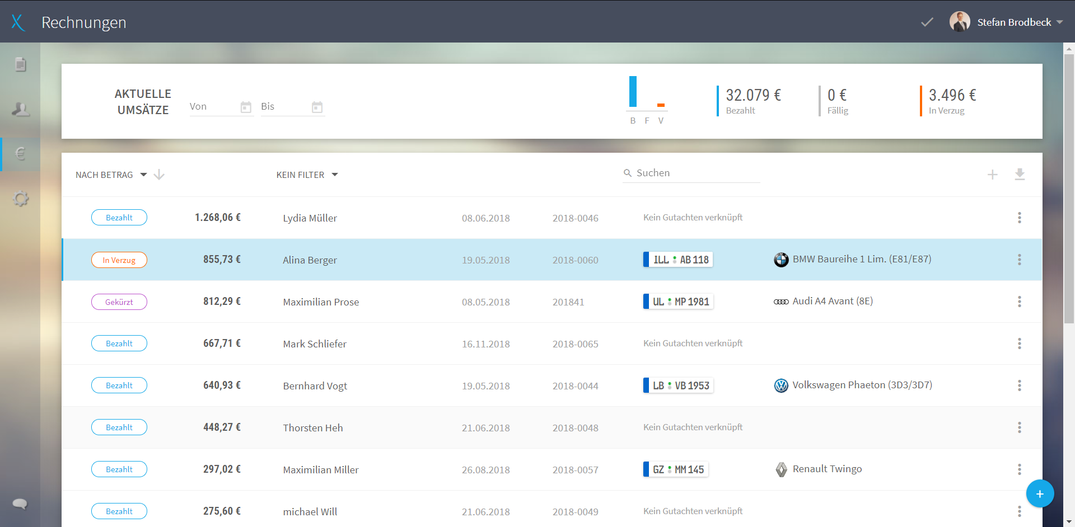
Task: Open options menu for Alina Berger invoice
Action: (1019, 260)
